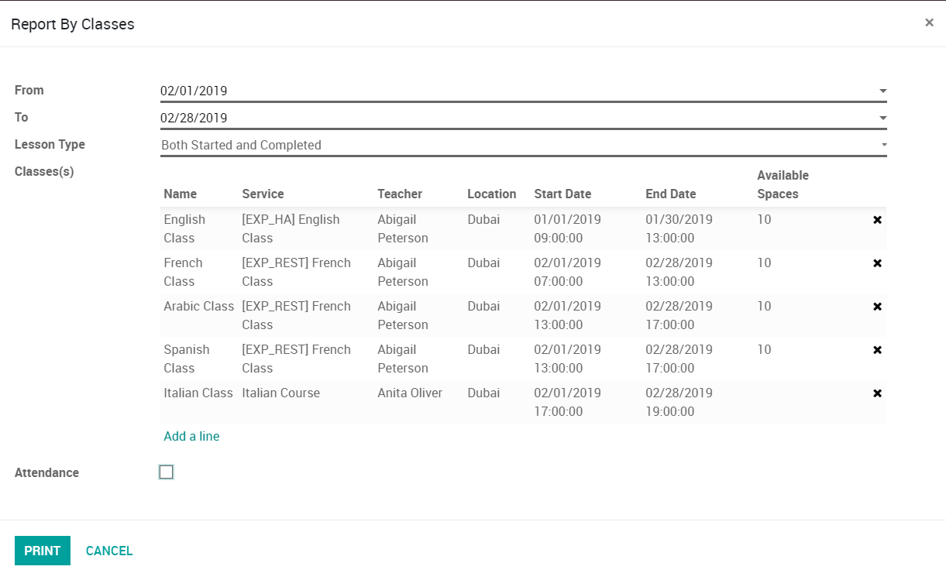
Task: Sort by the Start Date column header
Action: 562,194
